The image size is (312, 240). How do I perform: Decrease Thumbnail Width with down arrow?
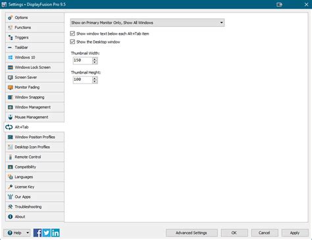click(95, 62)
